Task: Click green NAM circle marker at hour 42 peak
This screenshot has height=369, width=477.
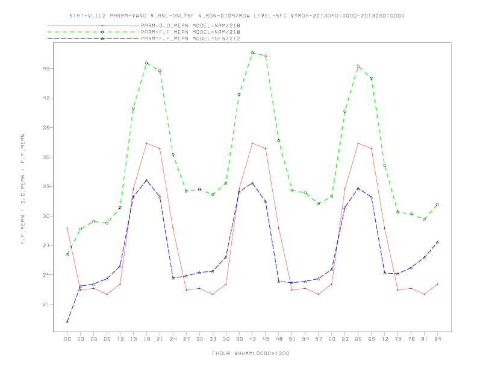Action: [x=252, y=52]
